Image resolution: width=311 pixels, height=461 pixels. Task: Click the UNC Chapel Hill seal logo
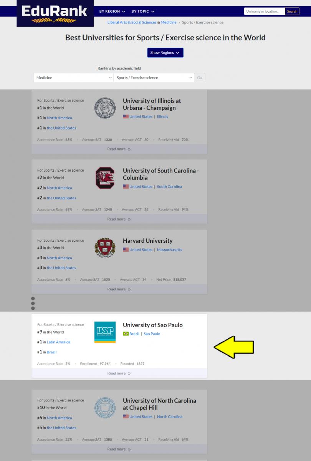coord(105,408)
